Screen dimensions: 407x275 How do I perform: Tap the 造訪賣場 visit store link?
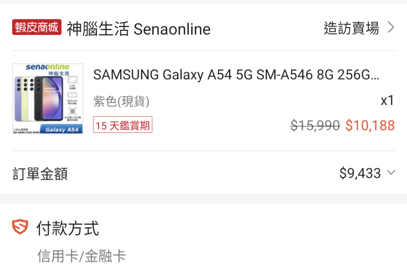(351, 28)
